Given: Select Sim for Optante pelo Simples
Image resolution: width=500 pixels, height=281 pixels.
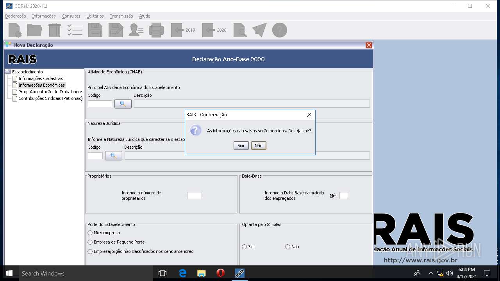Looking at the screenshot, I should coord(245,247).
